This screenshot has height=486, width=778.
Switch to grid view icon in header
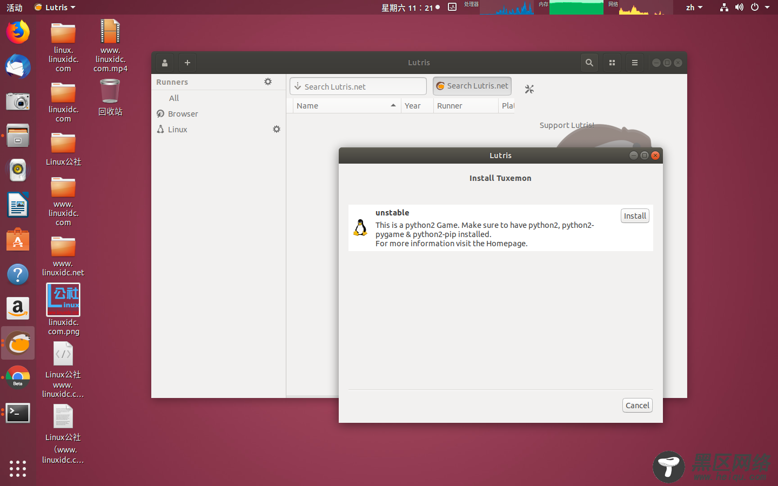click(612, 63)
